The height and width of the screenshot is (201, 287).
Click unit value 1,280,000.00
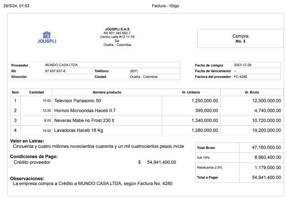click(205, 130)
